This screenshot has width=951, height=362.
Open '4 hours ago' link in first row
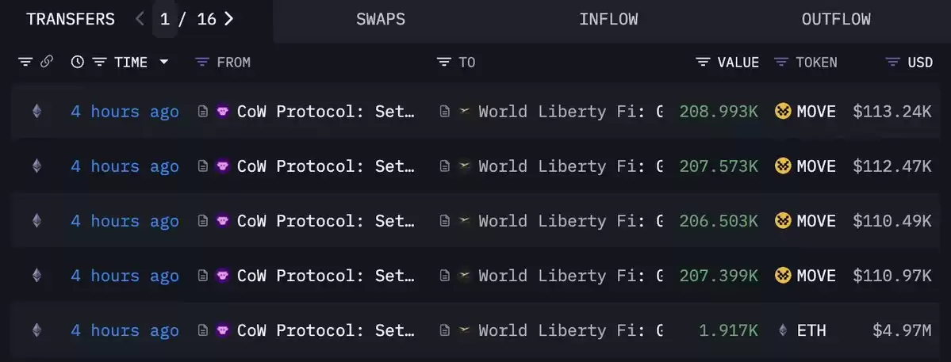(x=125, y=112)
